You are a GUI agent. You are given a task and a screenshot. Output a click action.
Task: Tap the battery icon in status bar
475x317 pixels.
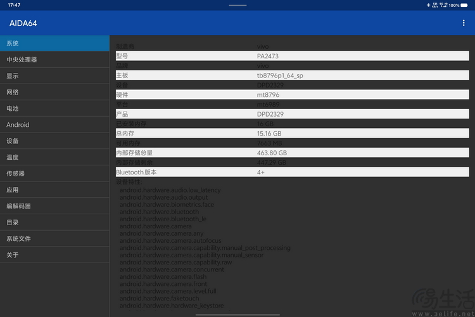coord(464,6)
